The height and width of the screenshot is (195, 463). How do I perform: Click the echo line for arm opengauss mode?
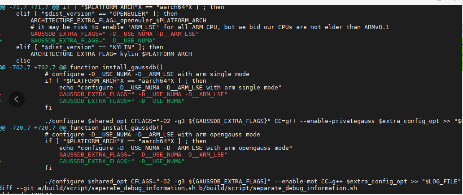pyautogui.click(x=175, y=148)
